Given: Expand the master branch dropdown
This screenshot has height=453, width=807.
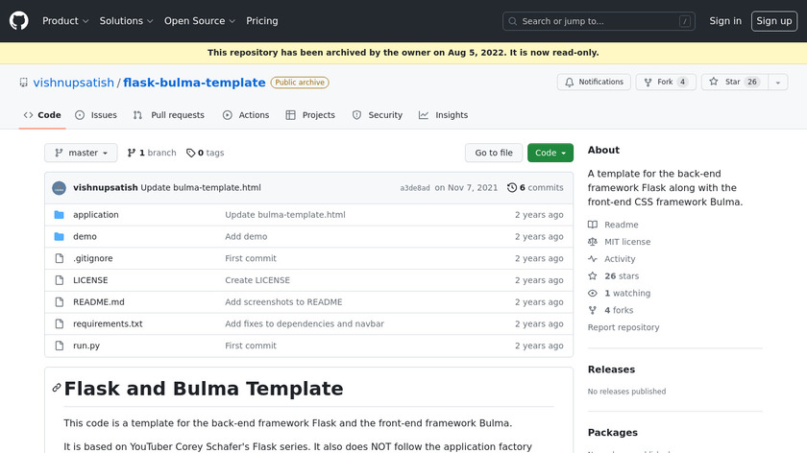Looking at the screenshot, I should click(x=81, y=153).
